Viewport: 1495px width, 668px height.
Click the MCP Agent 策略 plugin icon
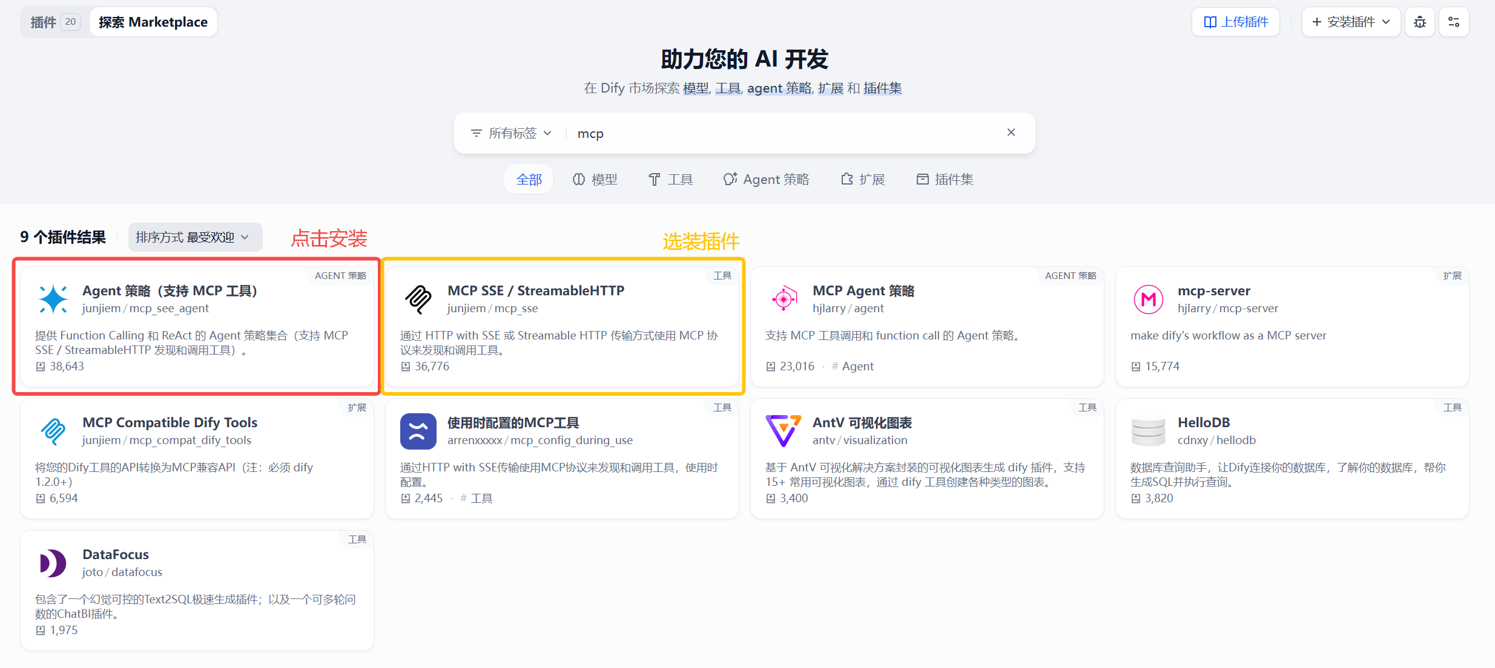(784, 298)
